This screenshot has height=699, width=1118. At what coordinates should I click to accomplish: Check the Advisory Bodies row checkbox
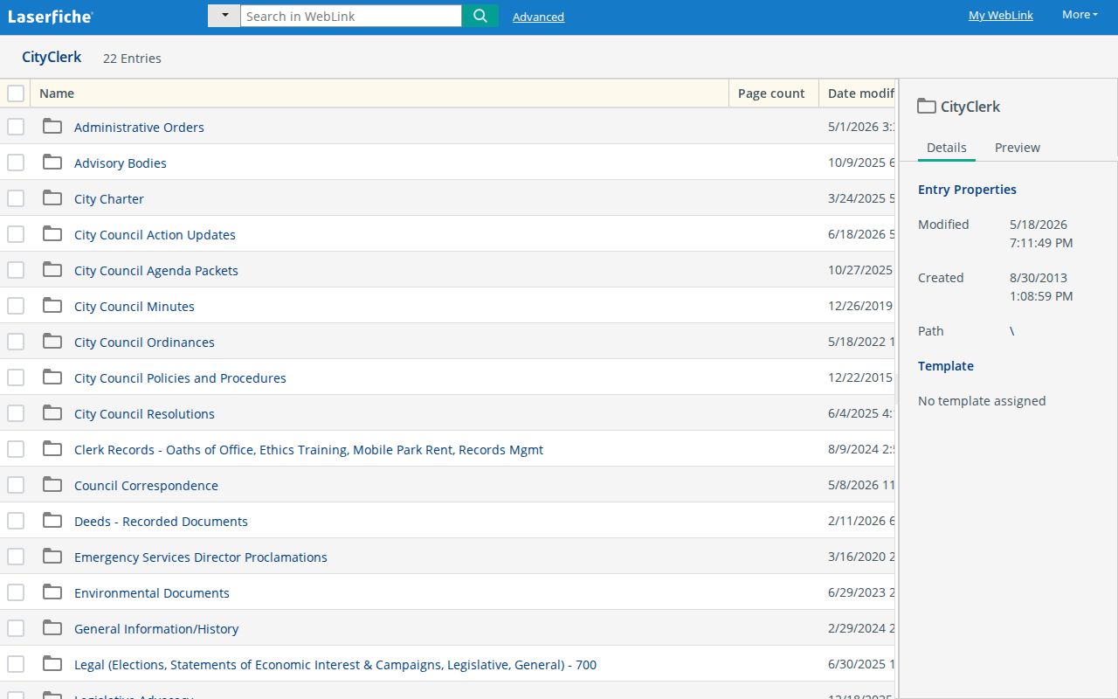click(16, 163)
